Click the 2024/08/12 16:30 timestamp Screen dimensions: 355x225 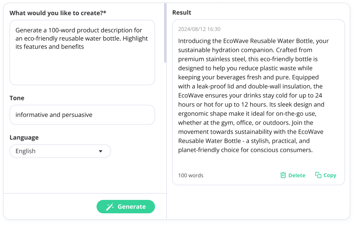point(199,29)
